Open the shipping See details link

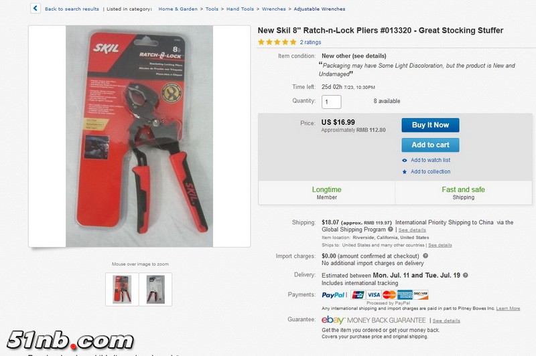[412, 230]
